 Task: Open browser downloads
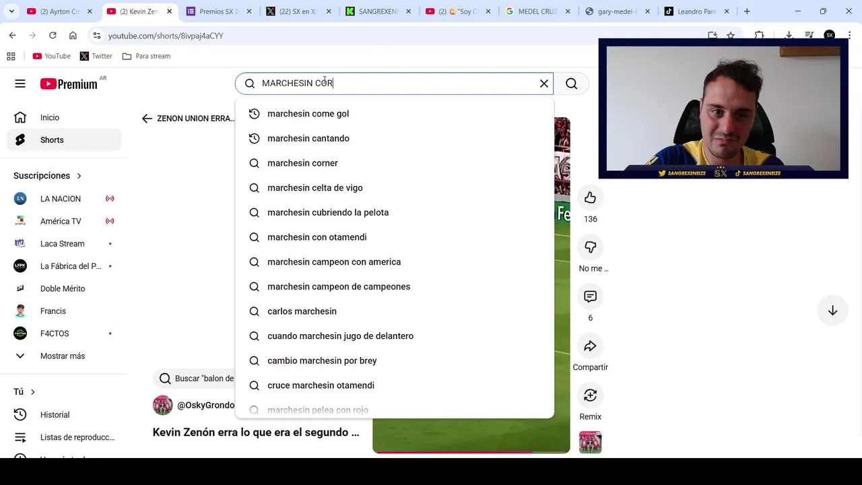click(789, 35)
